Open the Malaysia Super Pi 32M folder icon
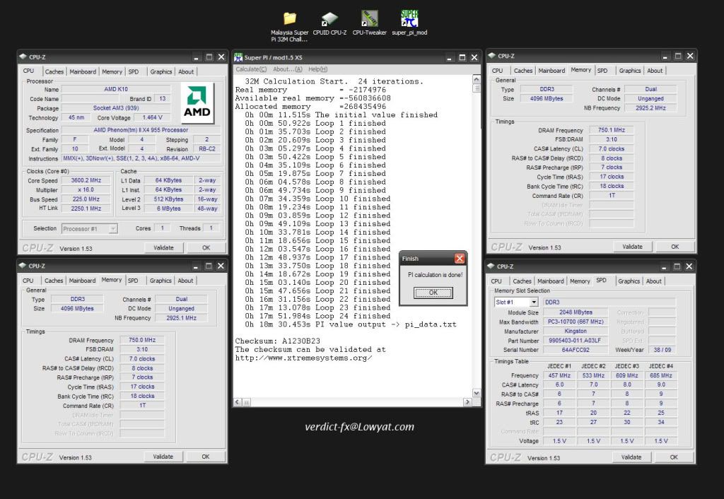Screen dimensions: 724x499 [290, 19]
